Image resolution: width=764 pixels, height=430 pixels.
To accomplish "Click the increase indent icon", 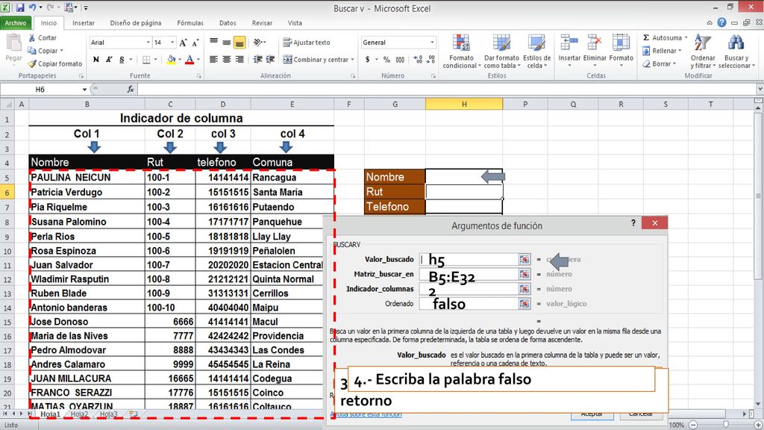I will (x=270, y=60).
